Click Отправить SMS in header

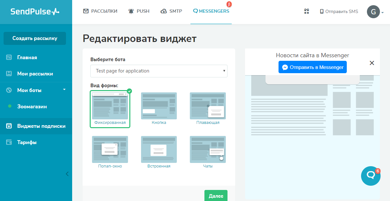click(x=339, y=11)
